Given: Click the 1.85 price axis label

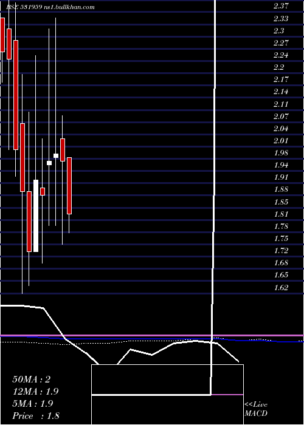Looking at the screenshot, I should [x=281, y=202].
